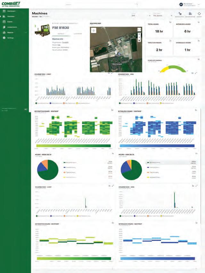
Task: Click the State of Charge gauge arc
Action: 173,68
